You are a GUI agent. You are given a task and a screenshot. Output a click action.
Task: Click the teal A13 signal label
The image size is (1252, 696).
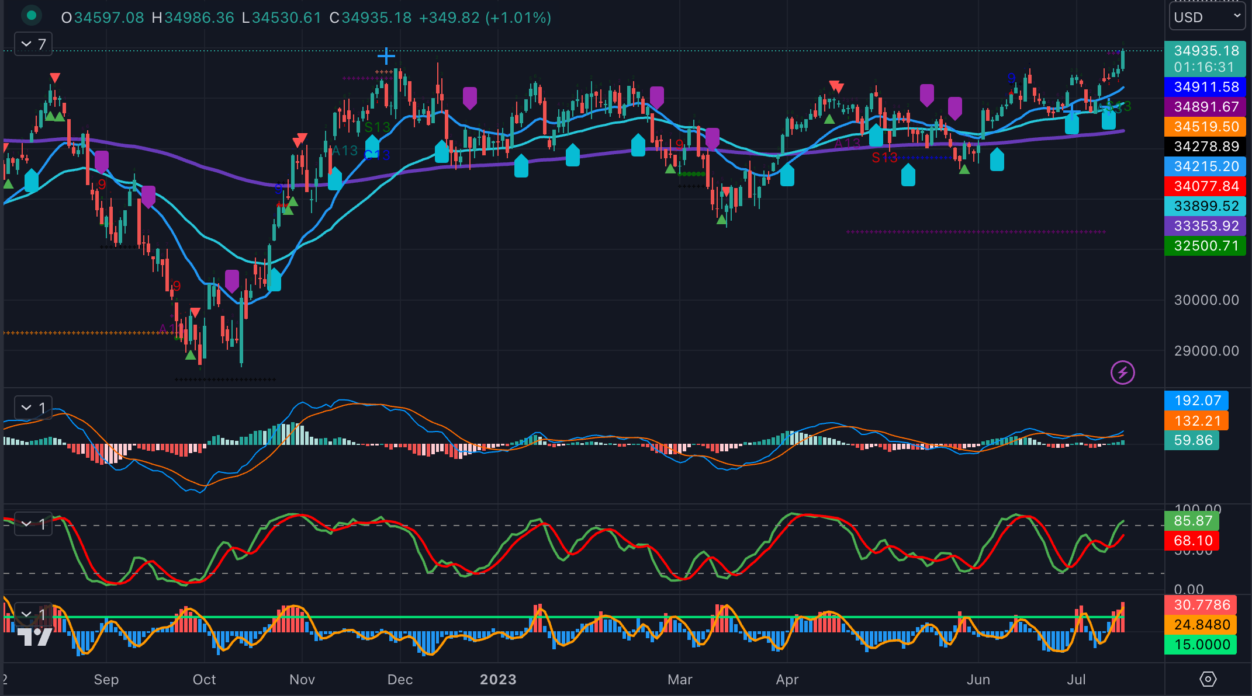[345, 151]
